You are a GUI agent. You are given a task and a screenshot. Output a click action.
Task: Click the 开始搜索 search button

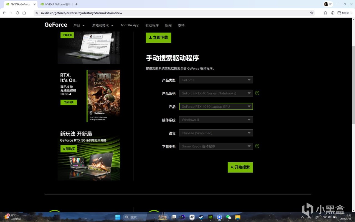240,167
